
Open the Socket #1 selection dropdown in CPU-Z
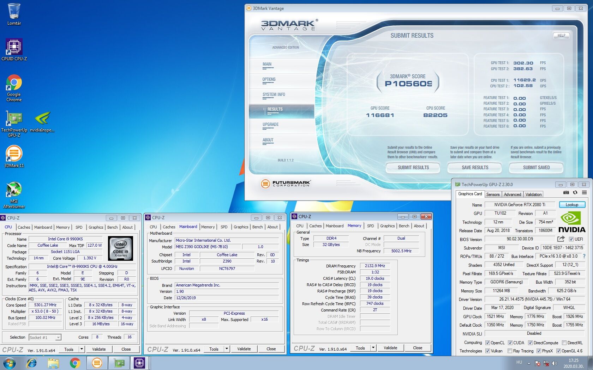[45, 337]
